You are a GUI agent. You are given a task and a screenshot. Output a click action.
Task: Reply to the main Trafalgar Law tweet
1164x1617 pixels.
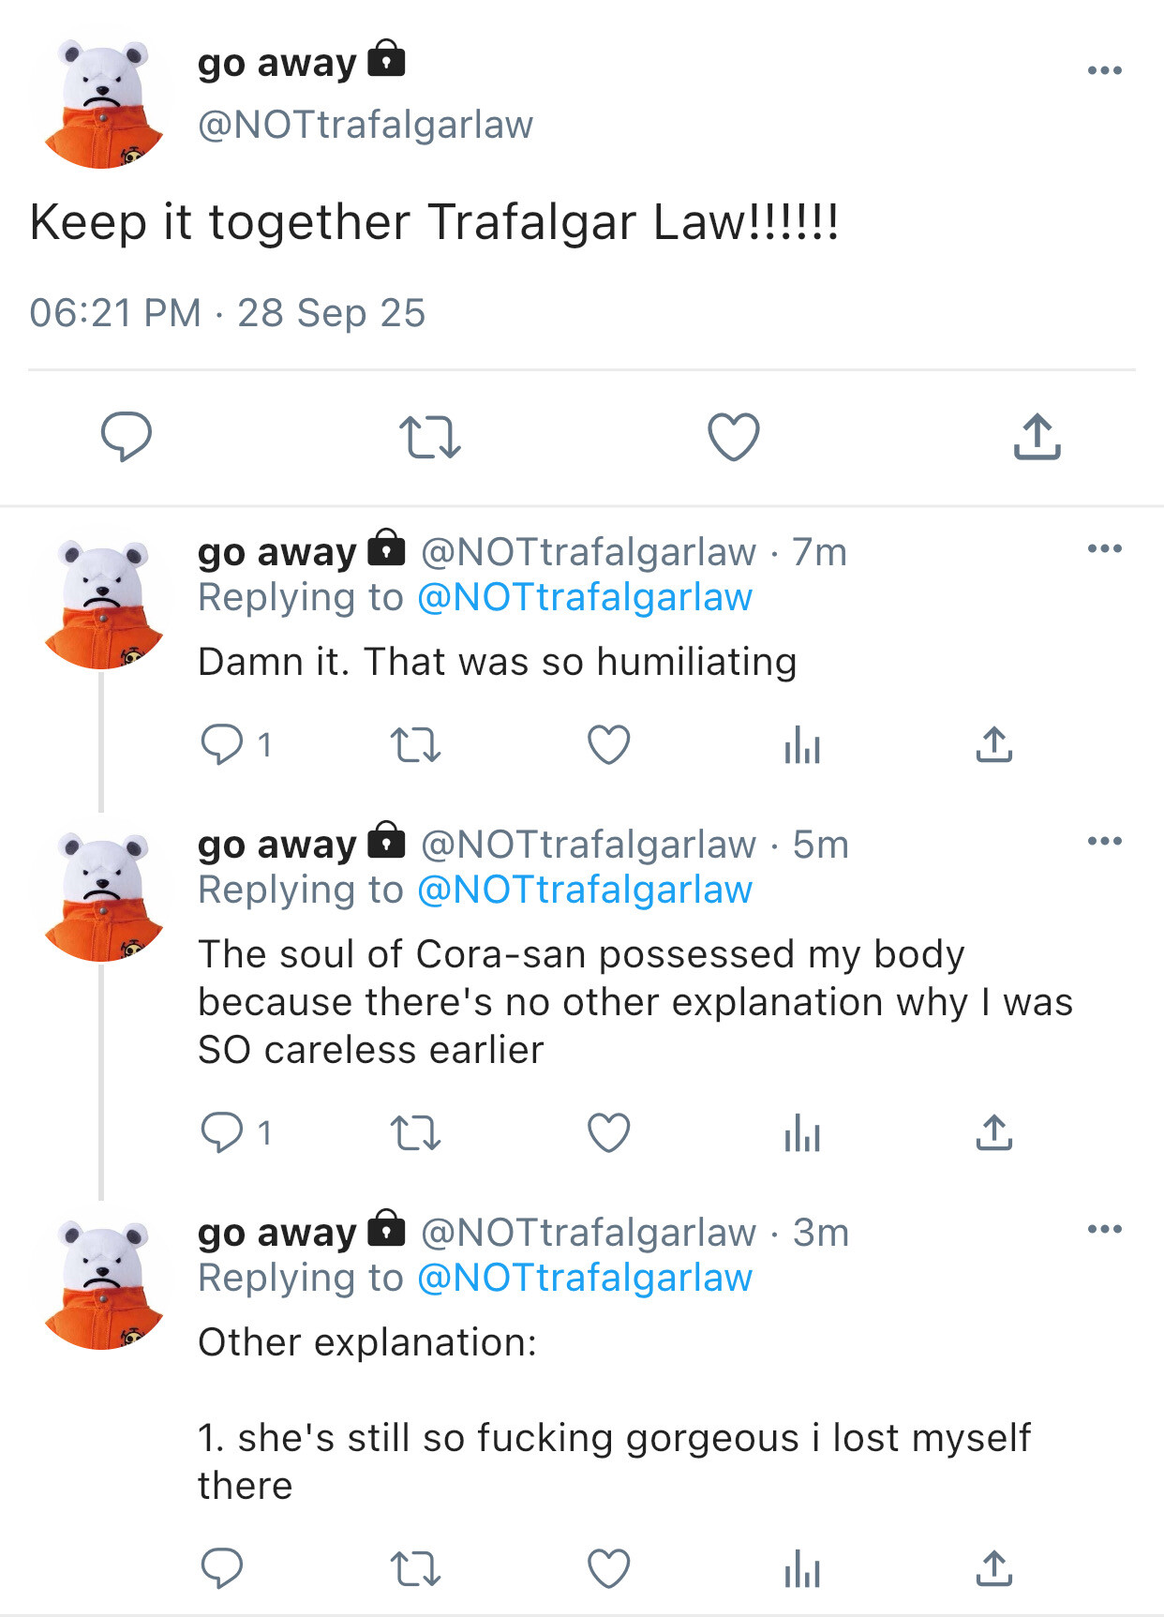127,437
